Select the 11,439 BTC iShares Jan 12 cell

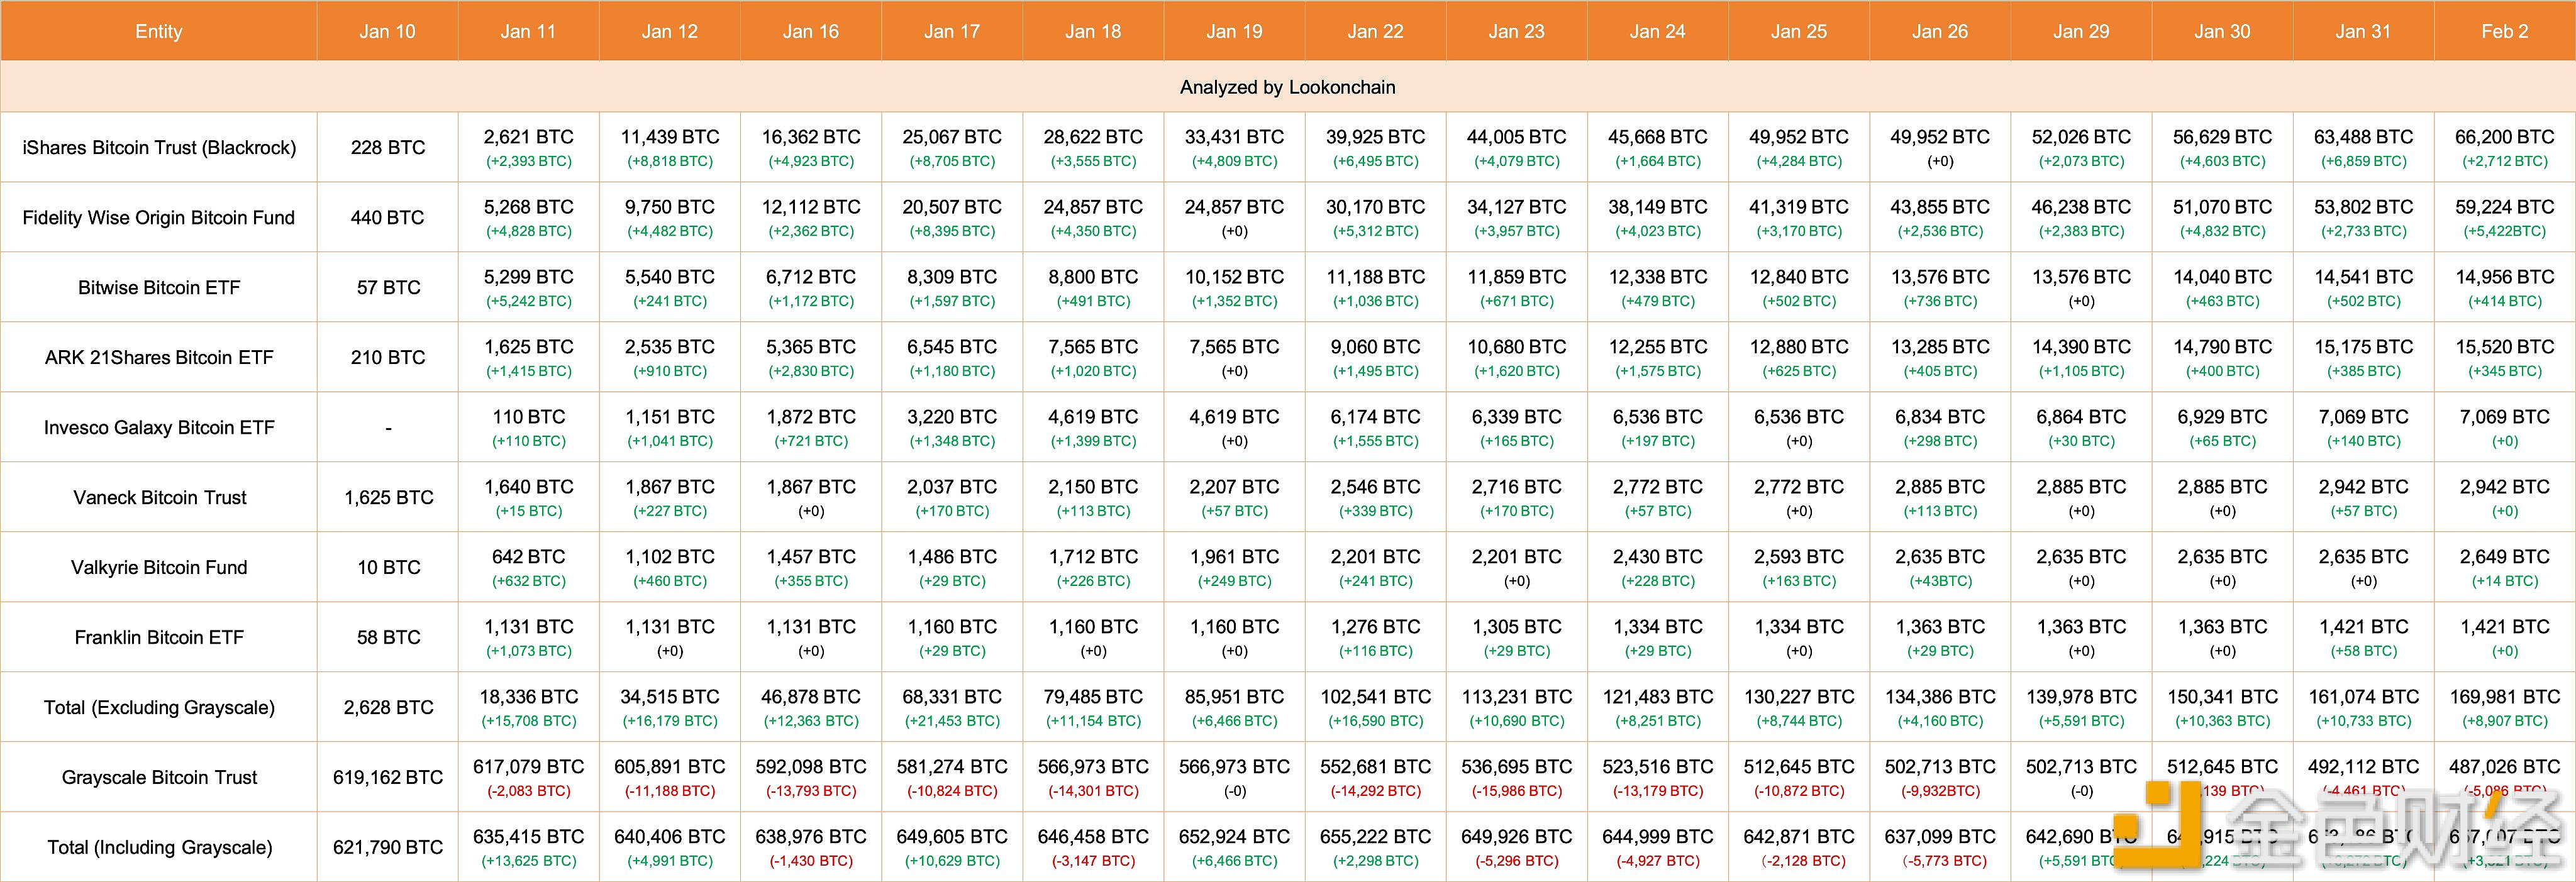pyautogui.click(x=670, y=147)
